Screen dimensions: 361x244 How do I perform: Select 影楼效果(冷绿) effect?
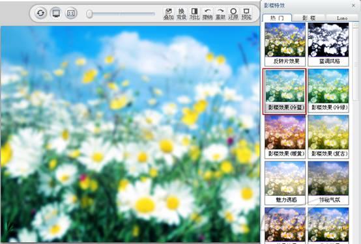[328, 90]
